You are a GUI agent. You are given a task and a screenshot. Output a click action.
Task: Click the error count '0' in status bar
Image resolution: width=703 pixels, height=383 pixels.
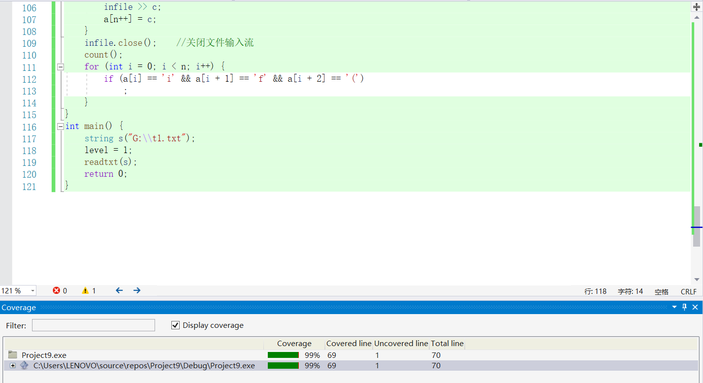point(65,291)
